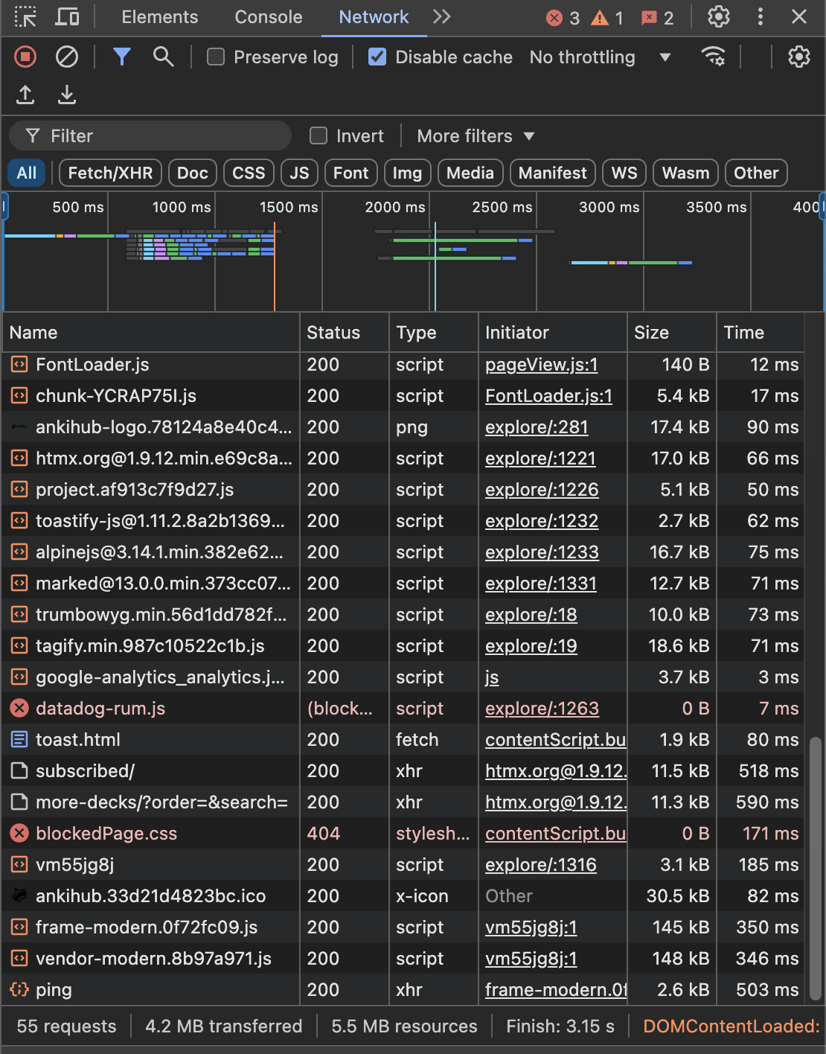The image size is (826, 1054).
Task: Filter requests by Fetch/XHR
Action: (x=110, y=173)
